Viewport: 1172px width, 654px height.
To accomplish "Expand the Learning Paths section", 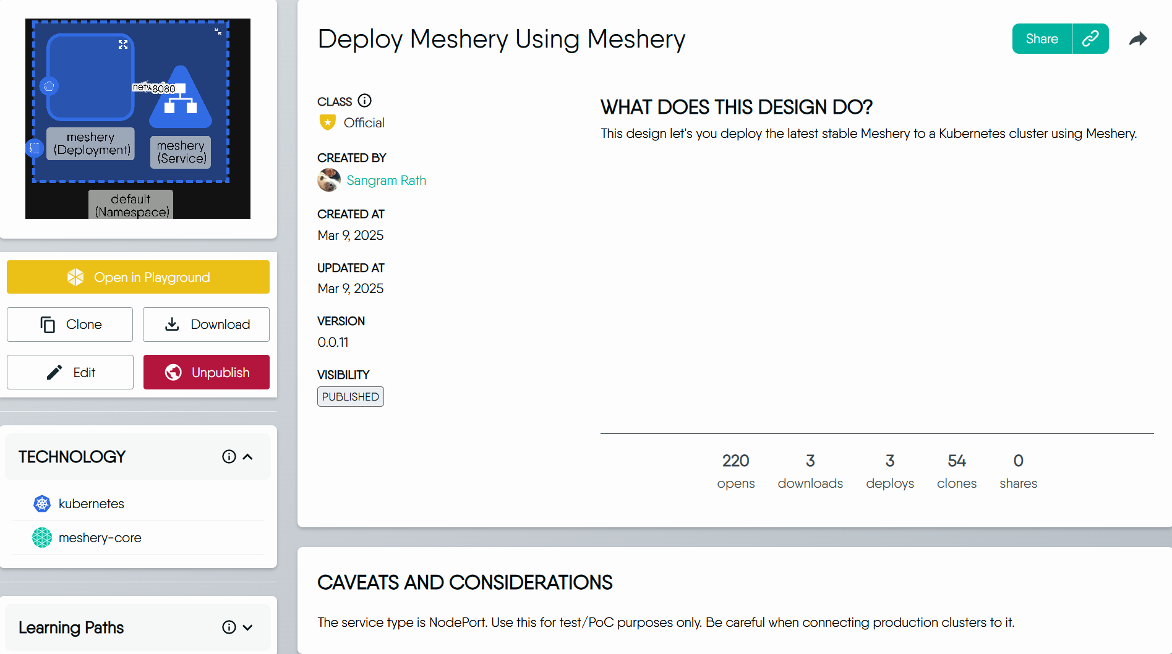I will tap(248, 627).
